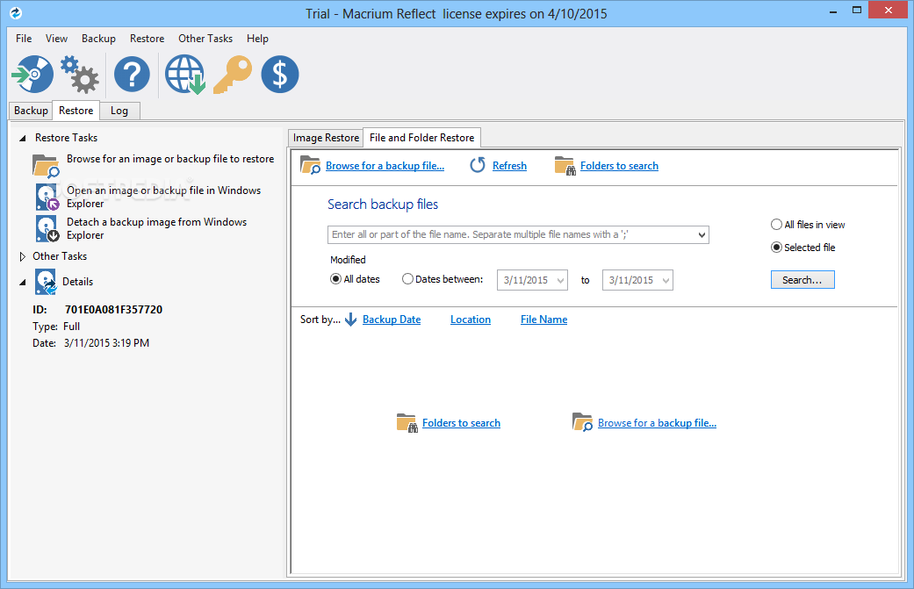Click top binoculars folder icon for Folders to search
This screenshot has width=914, height=589.
click(x=565, y=165)
